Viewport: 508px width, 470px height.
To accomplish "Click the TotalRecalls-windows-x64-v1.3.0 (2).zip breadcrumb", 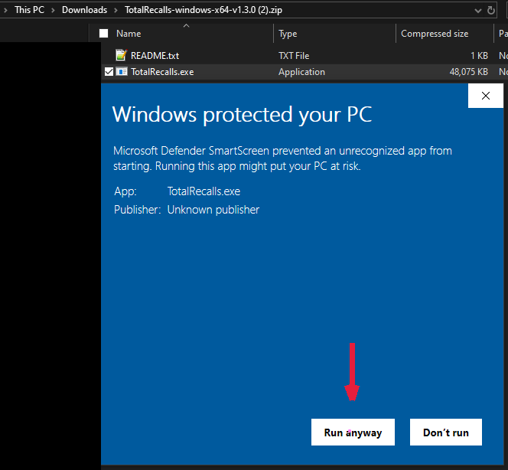I will pyautogui.click(x=204, y=10).
